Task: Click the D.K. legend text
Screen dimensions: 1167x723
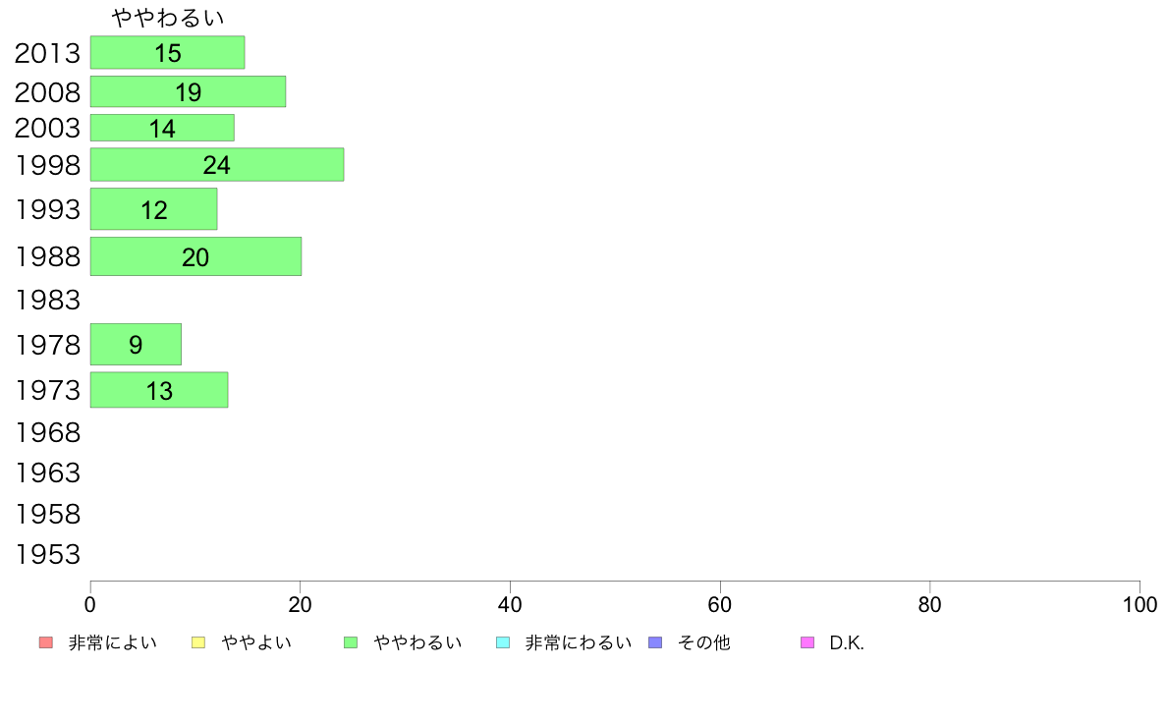Action: tap(847, 643)
